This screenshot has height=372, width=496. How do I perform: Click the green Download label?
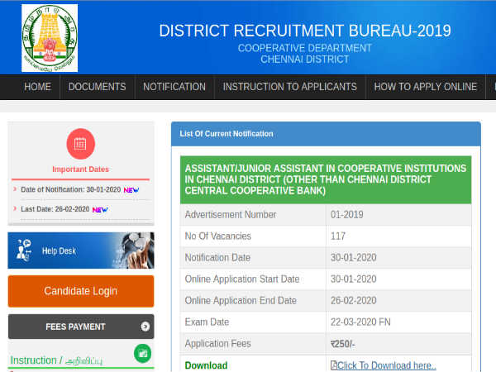tap(206, 365)
